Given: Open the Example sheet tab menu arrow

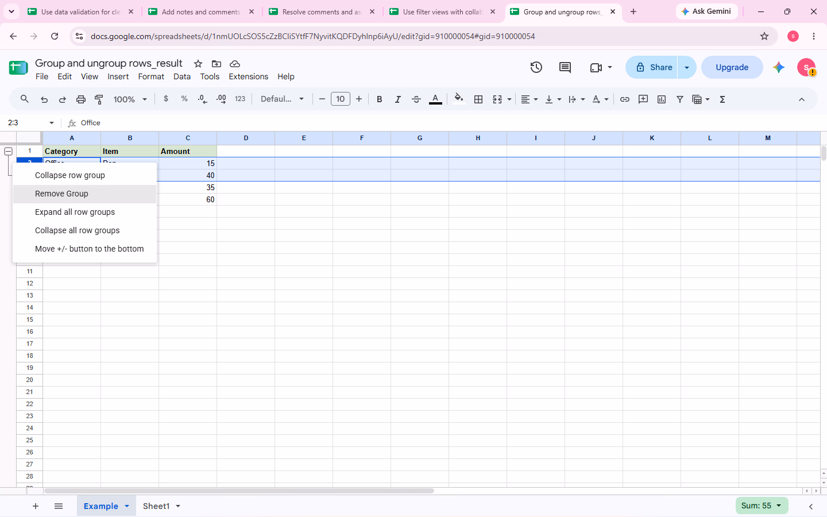Looking at the screenshot, I should point(127,506).
